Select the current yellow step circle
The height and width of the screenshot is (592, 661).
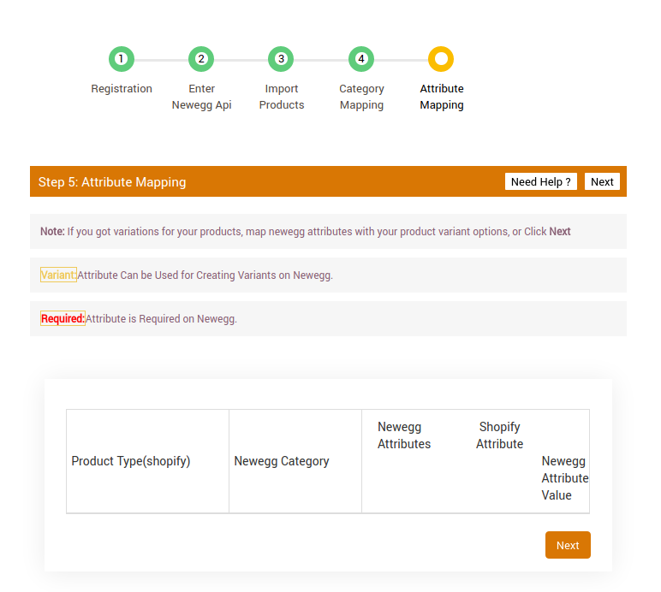click(441, 59)
